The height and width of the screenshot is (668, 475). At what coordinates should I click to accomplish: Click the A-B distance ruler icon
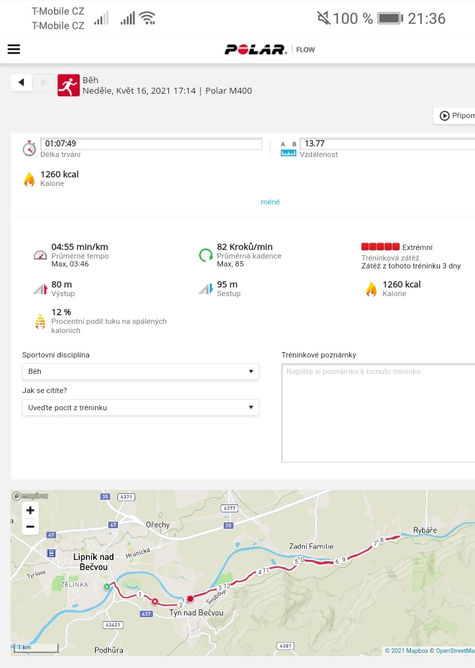pos(288,149)
